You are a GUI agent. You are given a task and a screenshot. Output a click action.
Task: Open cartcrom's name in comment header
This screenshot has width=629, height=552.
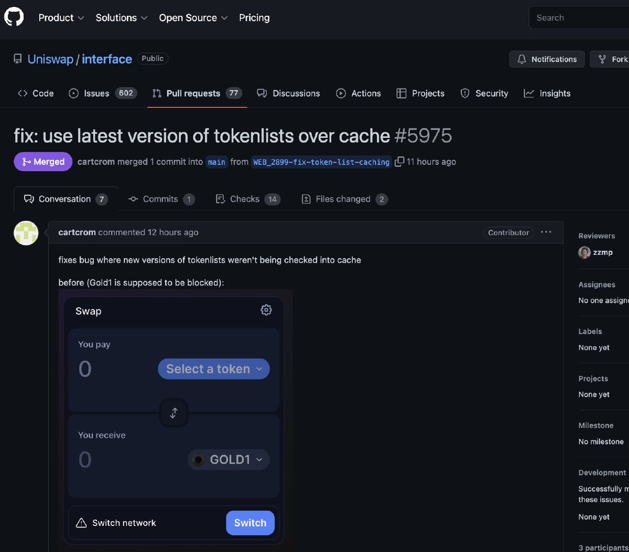(x=77, y=232)
